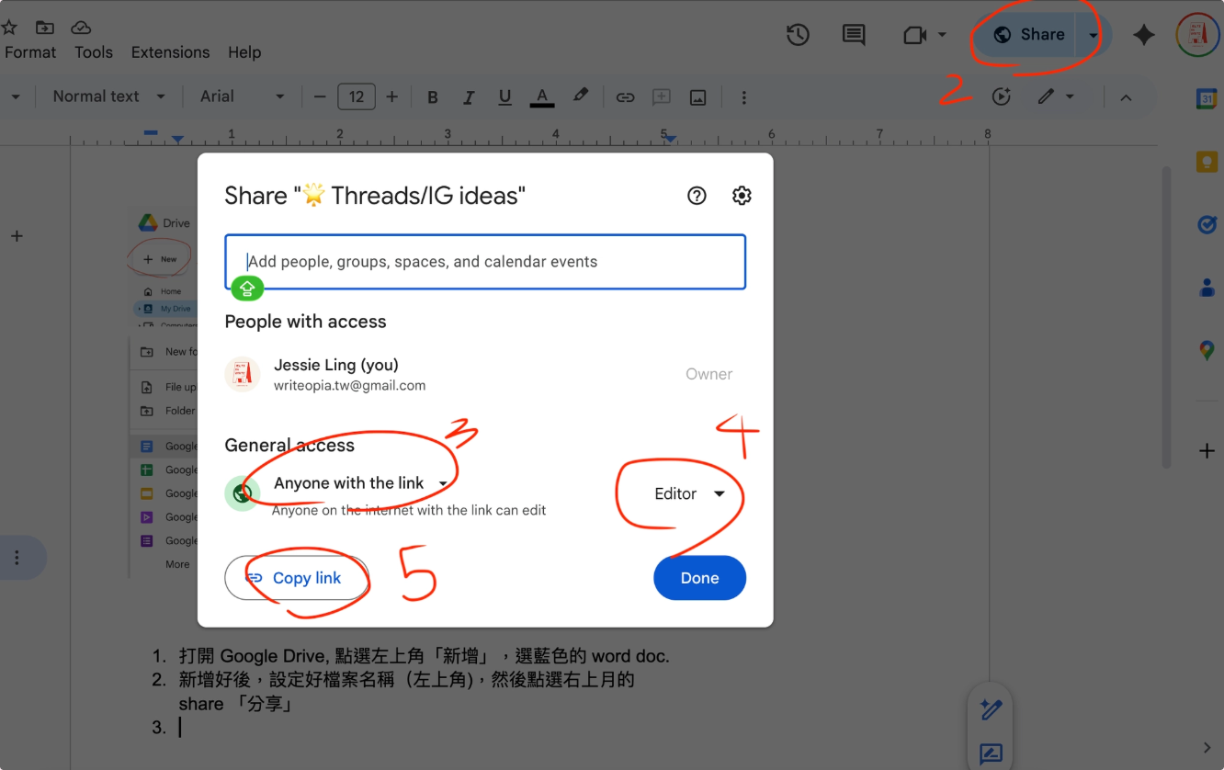Toggle bold formatting

pyautogui.click(x=433, y=96)
